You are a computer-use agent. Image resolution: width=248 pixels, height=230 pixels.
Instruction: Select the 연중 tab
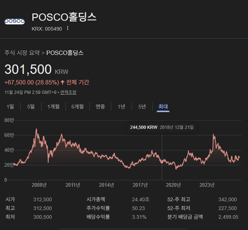click(100, 107)
